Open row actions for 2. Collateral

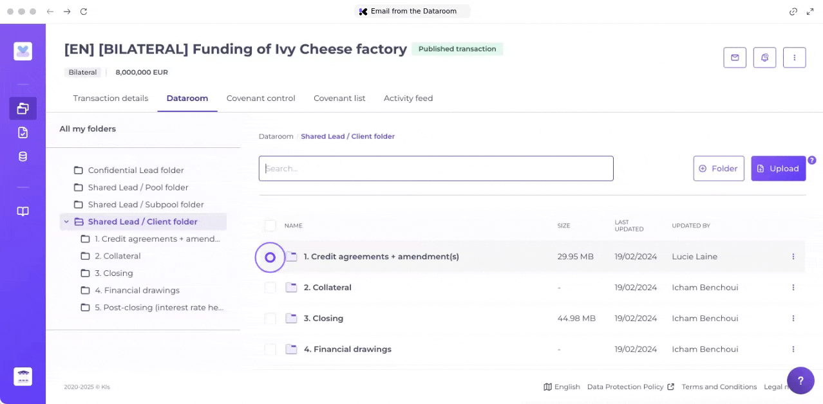click(793, 288)
